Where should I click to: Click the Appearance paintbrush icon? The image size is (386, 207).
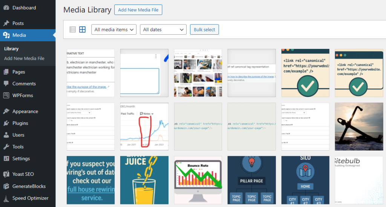click(6, 111)
